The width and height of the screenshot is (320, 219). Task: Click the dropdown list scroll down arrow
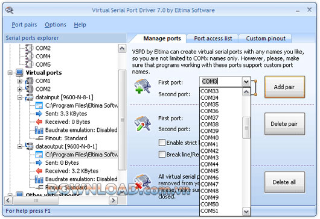click(x=246, y=212)
